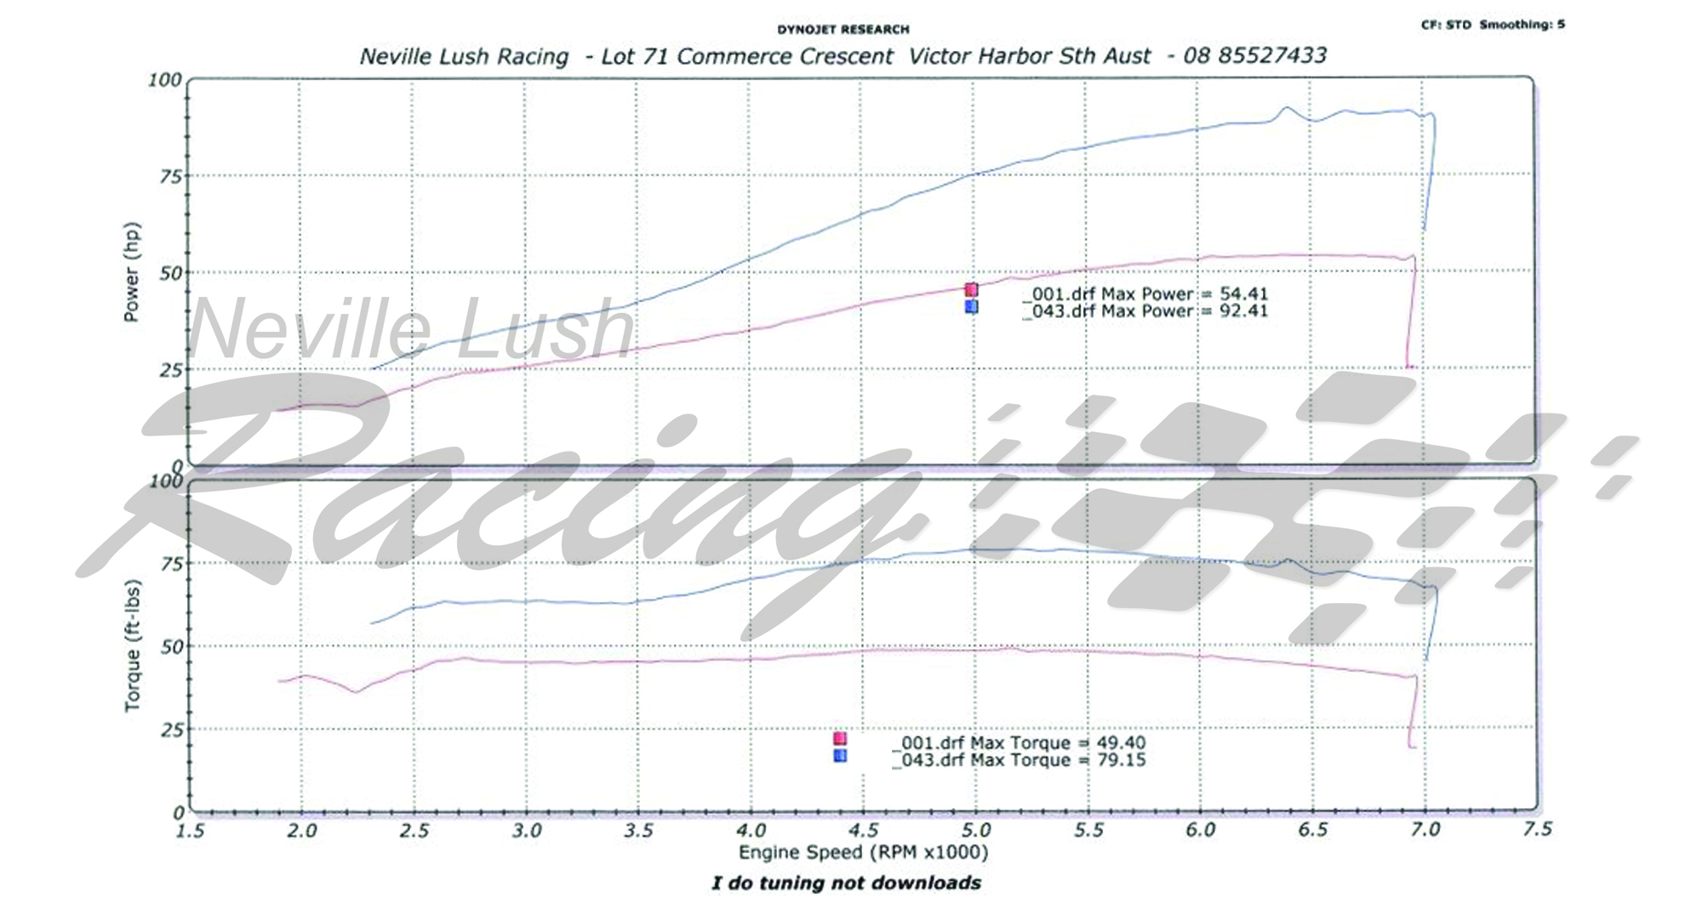1702x916 pixels.
Task: Click the 5.0 tick on the RPM axis
Action: 975,830
